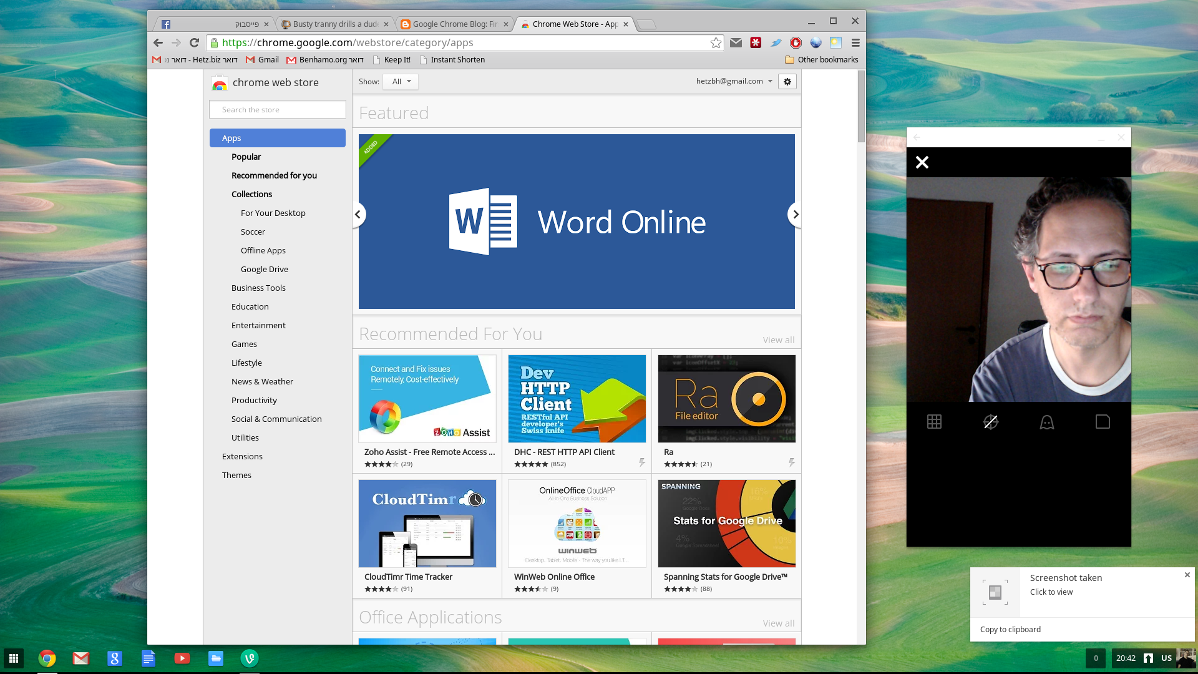Go to Themes section

click(x=236, y=475)
